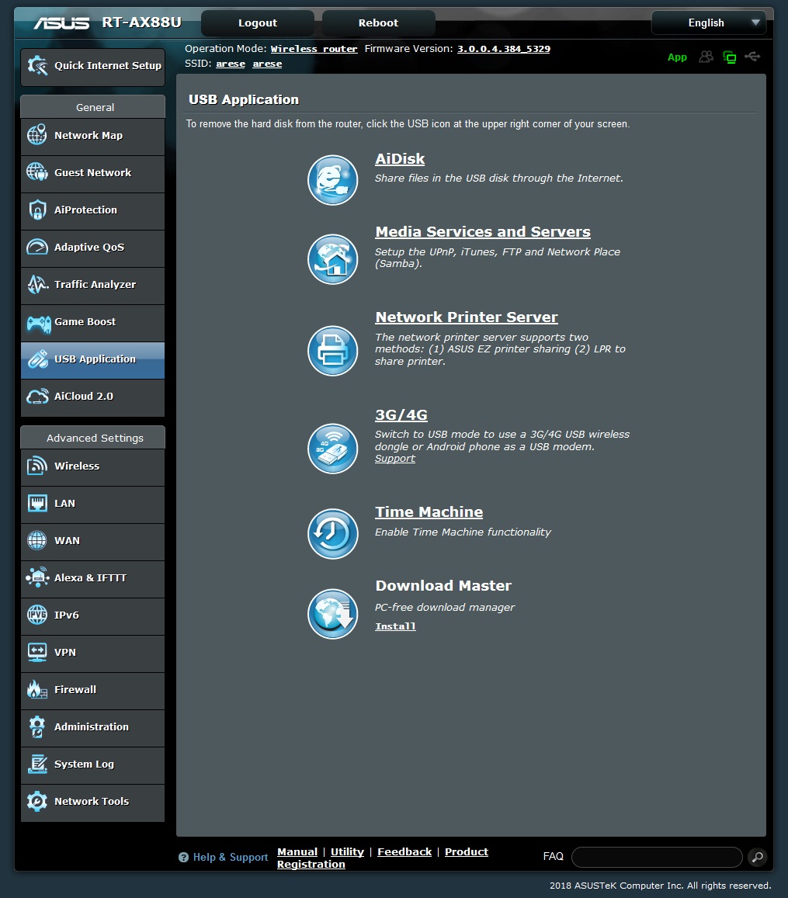The image size is (788, 898).
Task: Click the FAQ search input field
Action: tap(657, 857)
